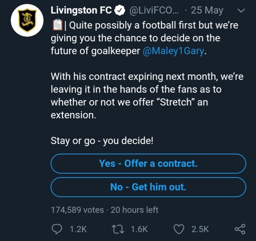256x241 pixels.
Task: Open the share icon
Action: pyautogui.click(x=240, y=229)
